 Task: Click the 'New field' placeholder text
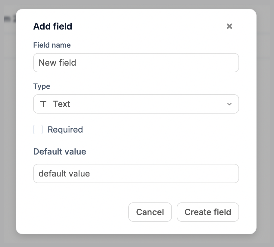click(x=58, y=63)
